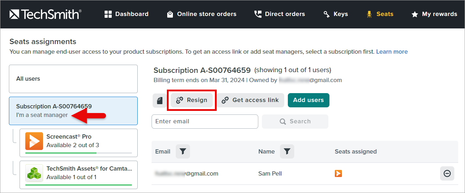Viewport: 465px width, 193px height.
Task: Open Screencast Pro seat card
Action: click(79, 143)
